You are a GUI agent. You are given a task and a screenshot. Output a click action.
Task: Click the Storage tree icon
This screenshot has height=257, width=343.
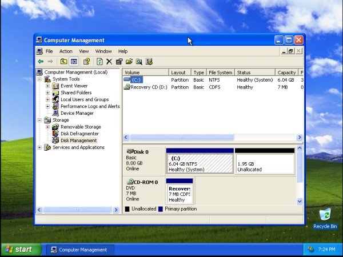click(x=47, y=120)
